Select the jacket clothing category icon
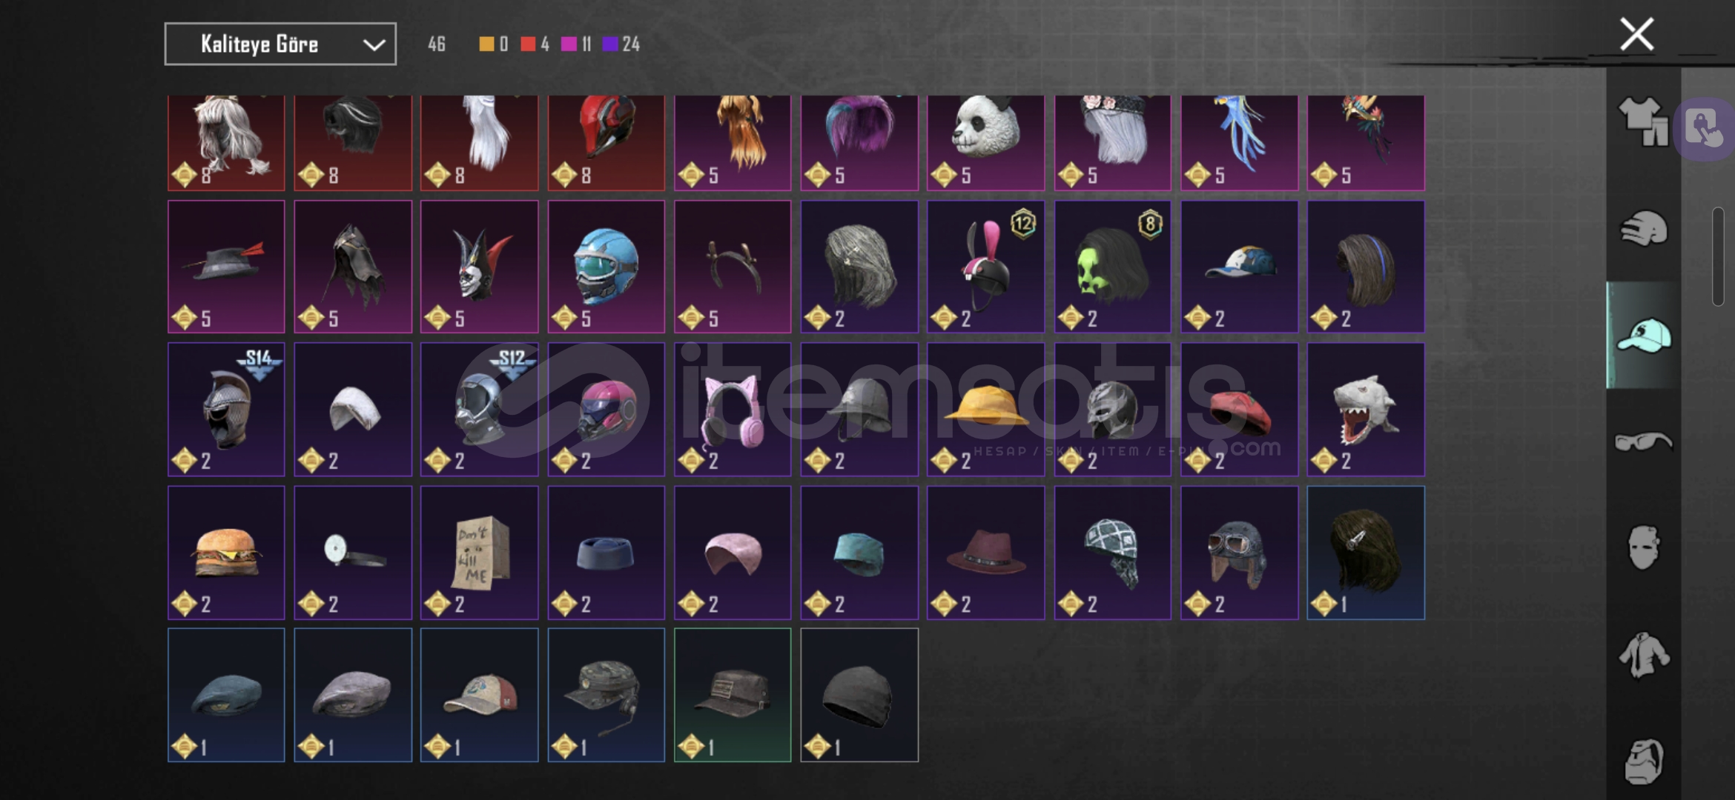 click(1644, 654)
